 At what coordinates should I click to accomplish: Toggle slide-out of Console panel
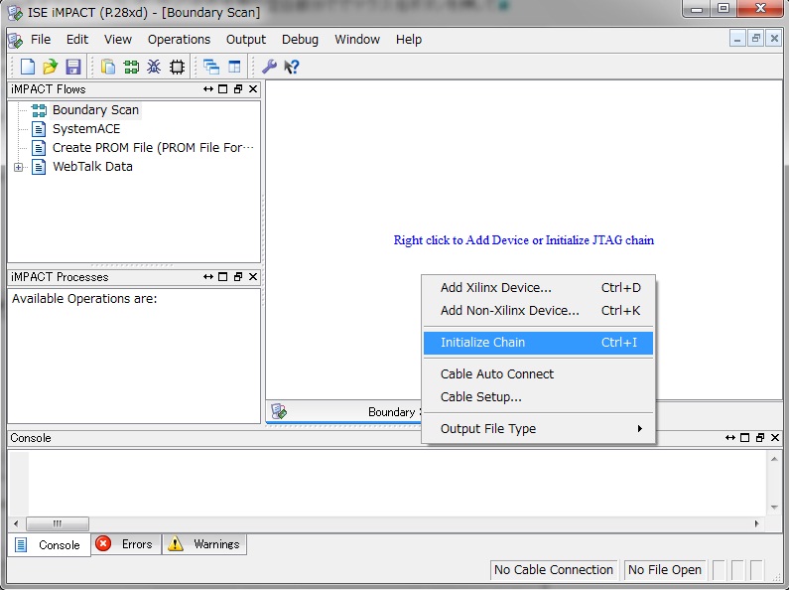pos(730,438)
